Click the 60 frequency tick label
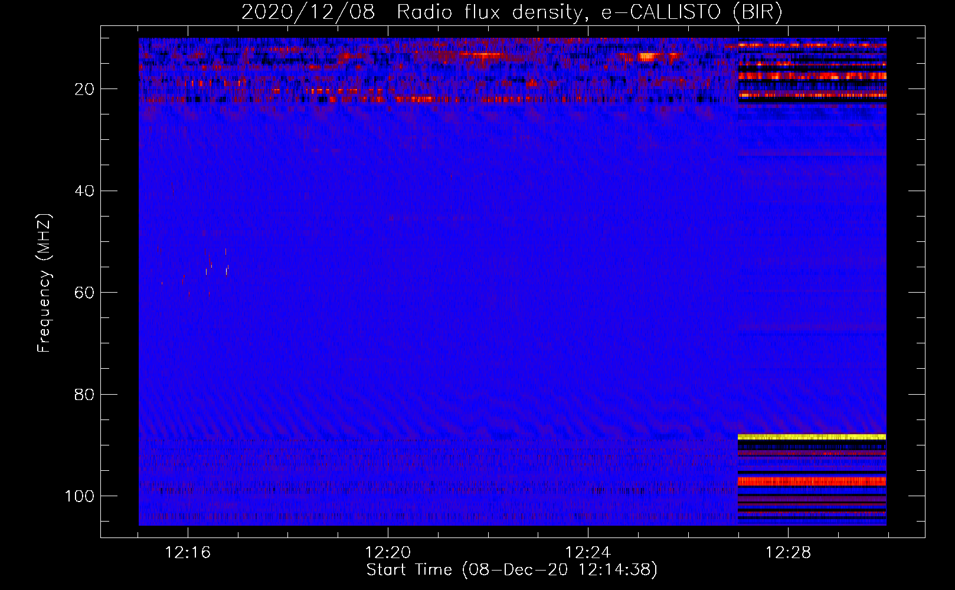Viewport: 955px width, 590px height. (x=84, y=293)
